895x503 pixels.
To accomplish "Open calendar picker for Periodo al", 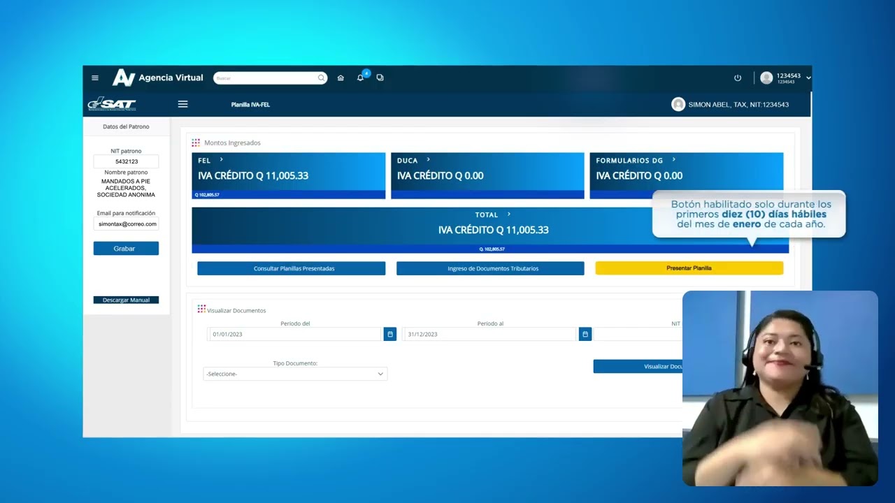I will [x=585, y=334].
